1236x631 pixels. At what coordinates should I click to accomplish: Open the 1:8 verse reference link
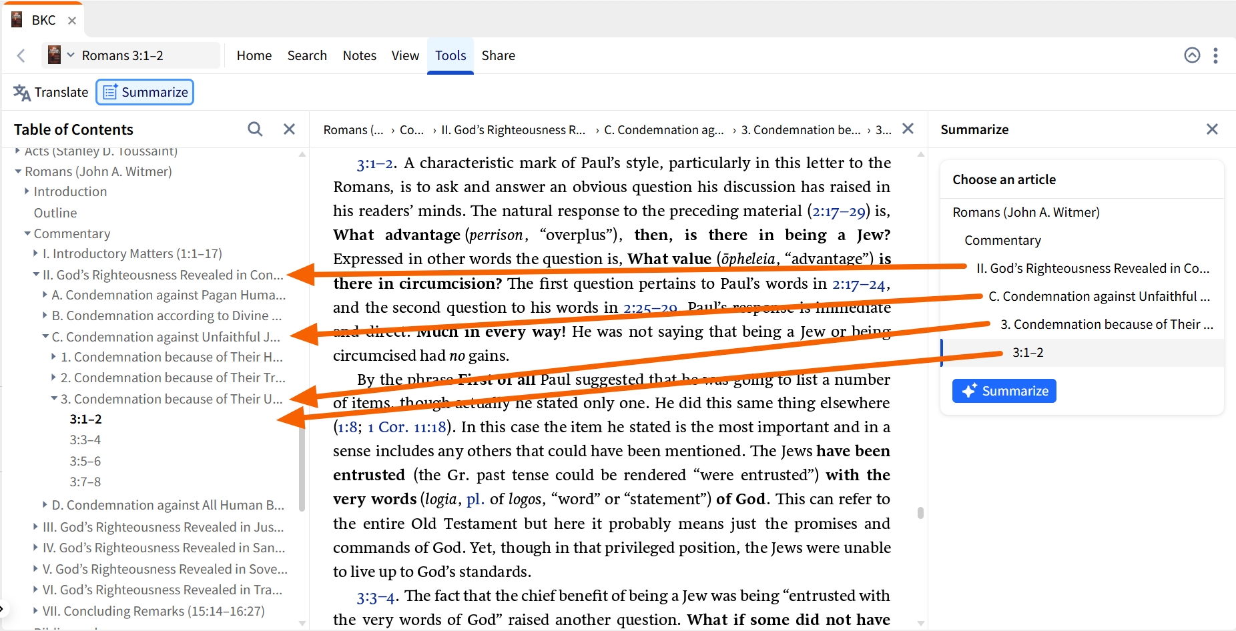coord(349,427)
